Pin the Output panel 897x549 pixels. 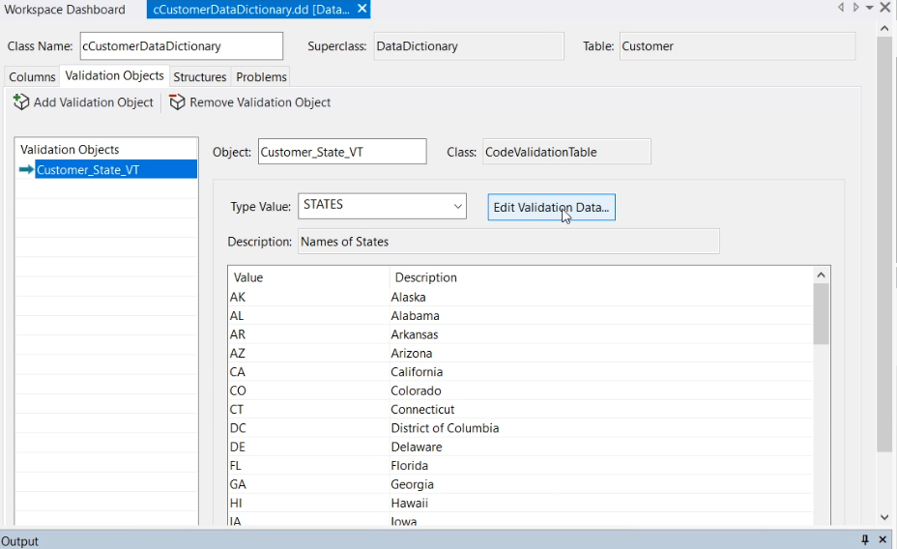865,540
